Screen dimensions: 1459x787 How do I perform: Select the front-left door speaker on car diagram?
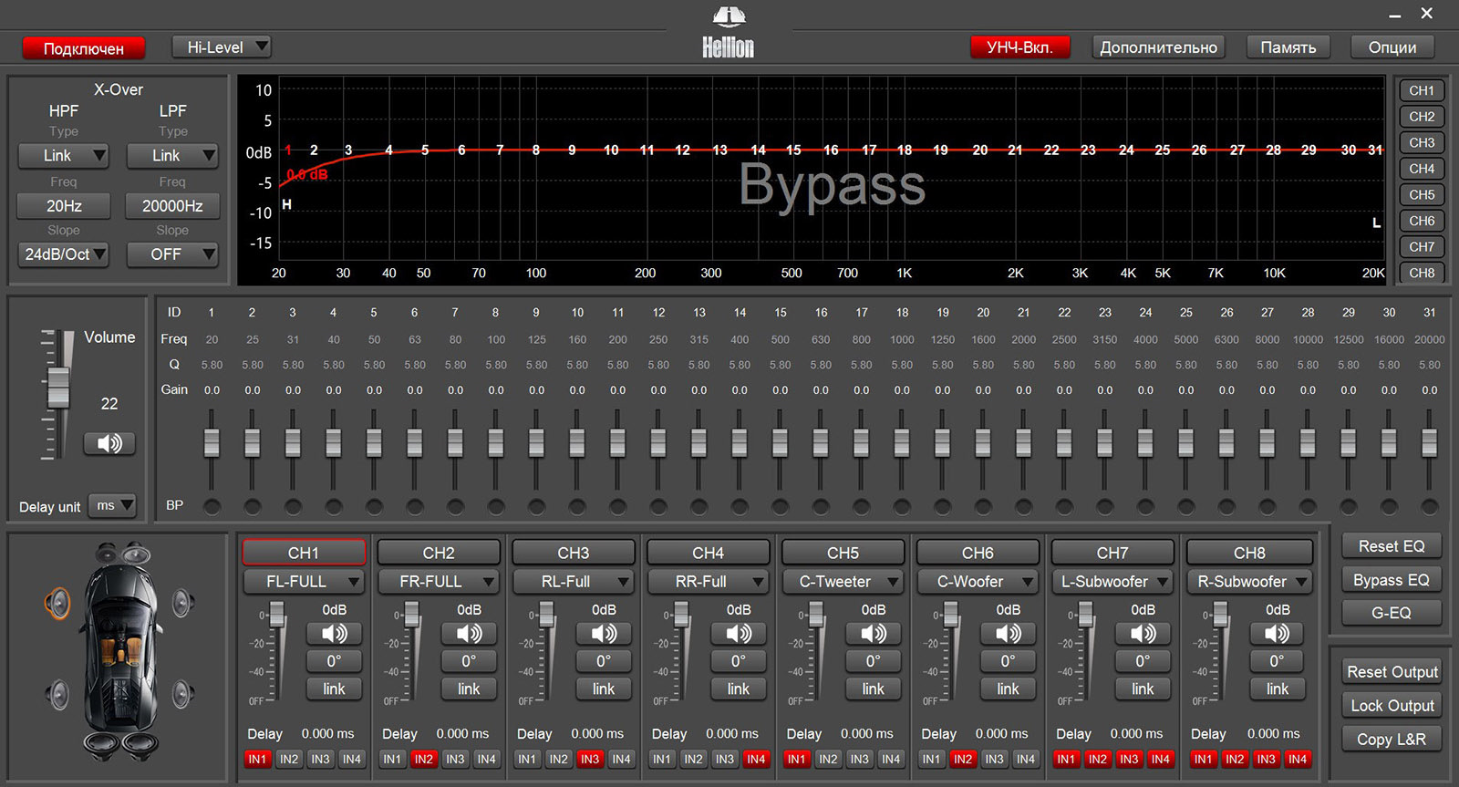[58, 603]
